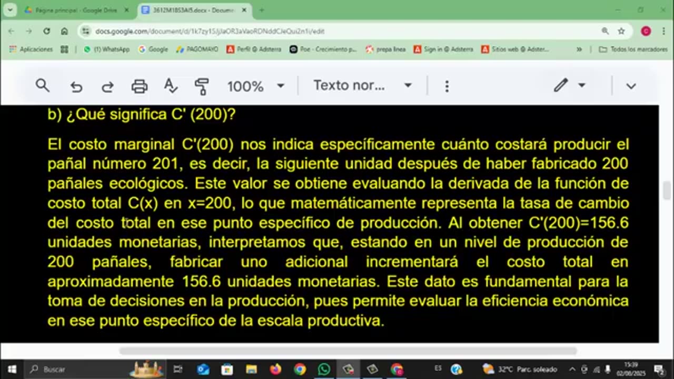Open the Chrome three-dot menu
The height and width of the screenshot is (379, 674).
click(663, 31)
